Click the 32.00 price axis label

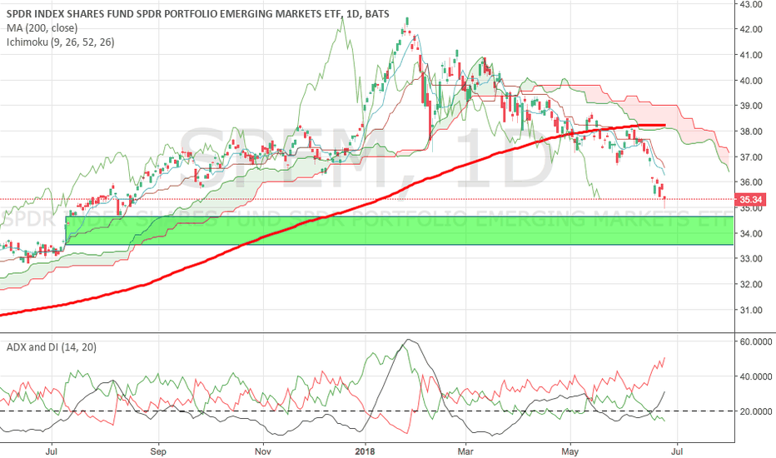click(751, 285)
